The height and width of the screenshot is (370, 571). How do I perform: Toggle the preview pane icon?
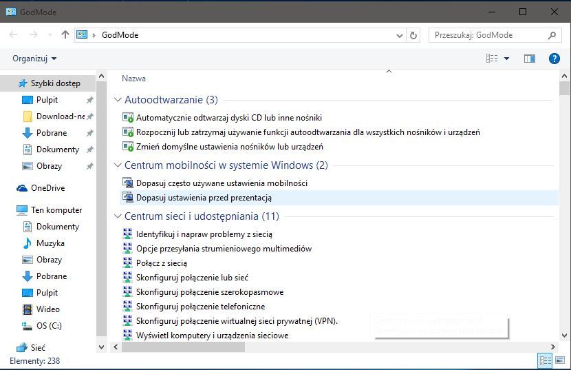point(530,59)
